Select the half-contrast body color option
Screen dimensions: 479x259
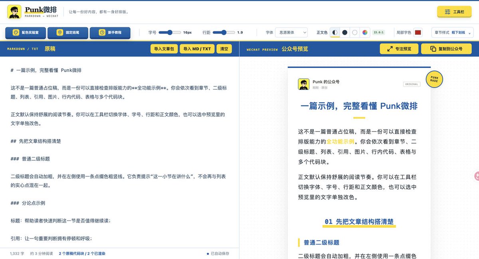[335, 32]
